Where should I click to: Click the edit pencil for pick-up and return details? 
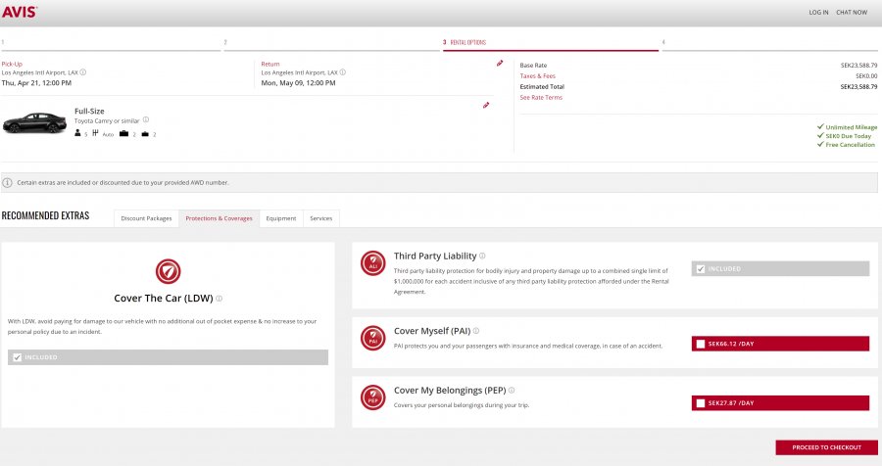500,63
